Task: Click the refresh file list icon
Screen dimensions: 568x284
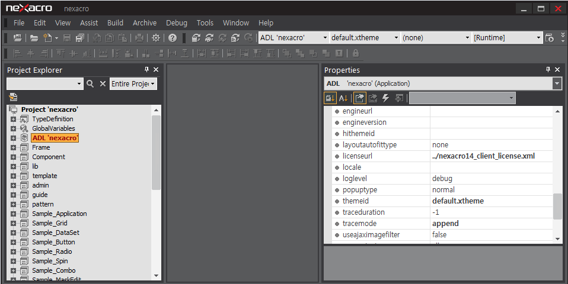Action: pos(235,38)
